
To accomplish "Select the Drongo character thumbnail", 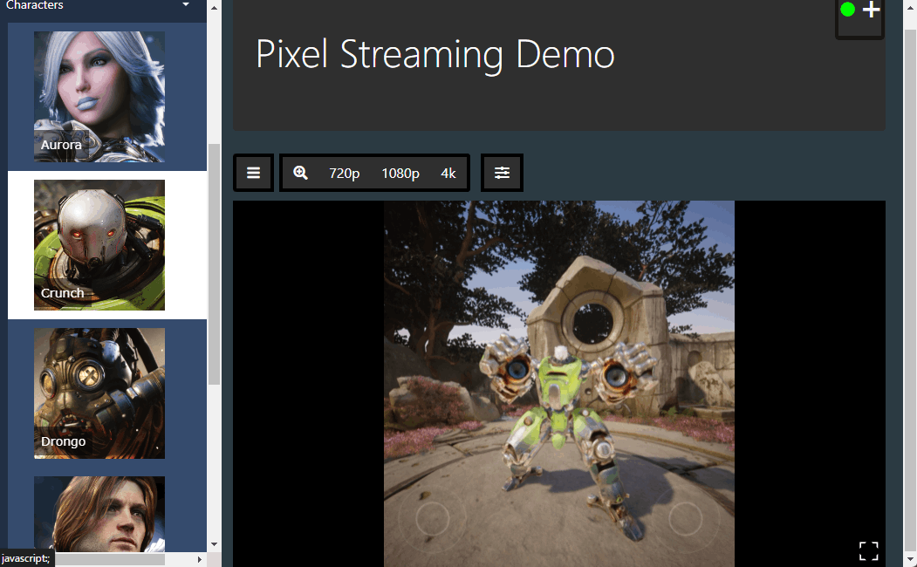I will pos(99,393).
